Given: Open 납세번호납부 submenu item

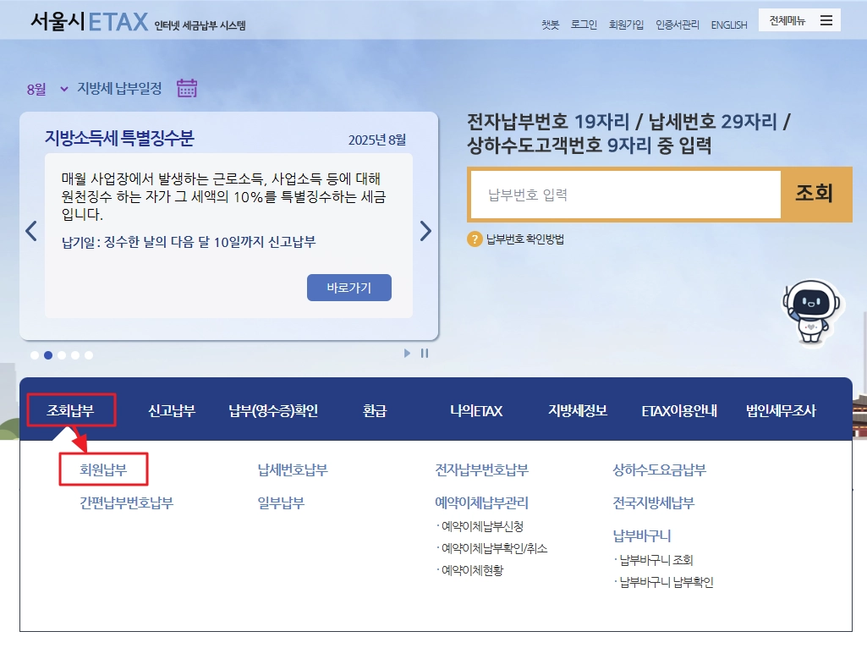Looking at the screenshot, I should 293,470.
